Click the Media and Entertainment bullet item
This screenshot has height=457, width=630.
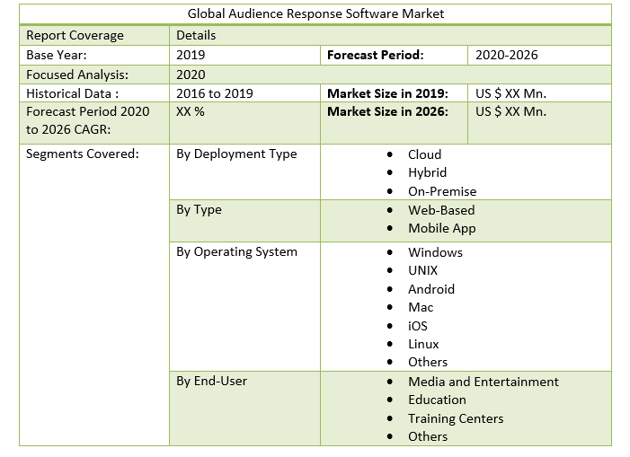[x=483, y=382]
